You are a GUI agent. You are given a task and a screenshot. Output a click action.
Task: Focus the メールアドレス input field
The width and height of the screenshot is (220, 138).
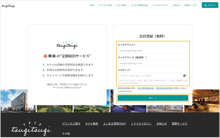153,50
